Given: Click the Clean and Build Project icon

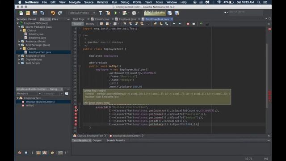Looking at the screenshot, I should coord(108,13).
